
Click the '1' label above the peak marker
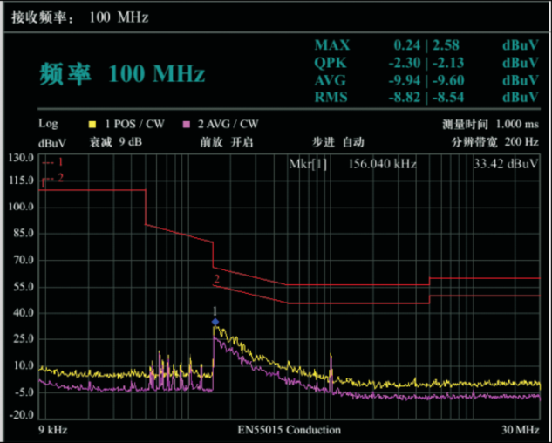pyautogui.click(x=215, y=311)
